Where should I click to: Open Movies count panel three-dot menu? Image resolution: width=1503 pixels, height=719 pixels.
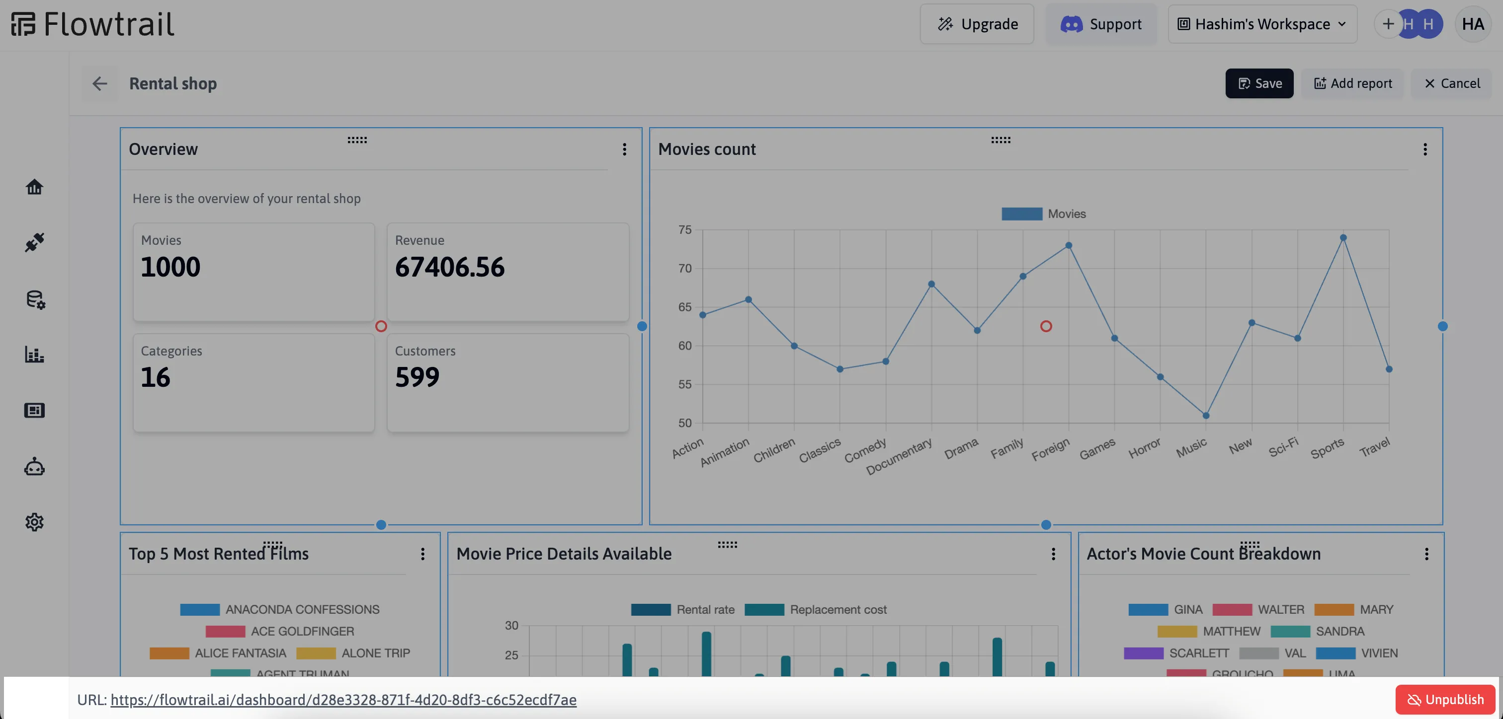[1425, 149]
